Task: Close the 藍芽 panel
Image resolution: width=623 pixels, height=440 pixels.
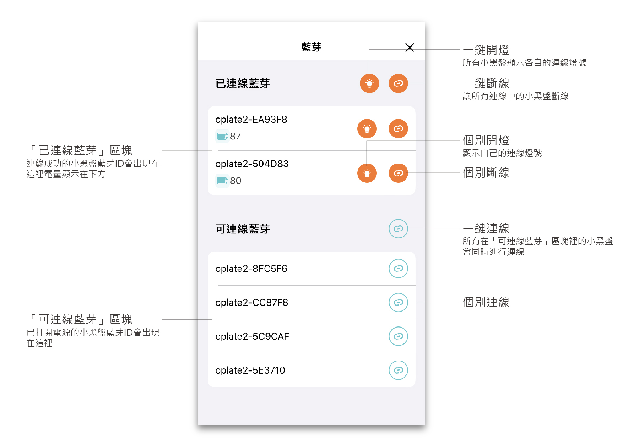Action: (410, 48)
